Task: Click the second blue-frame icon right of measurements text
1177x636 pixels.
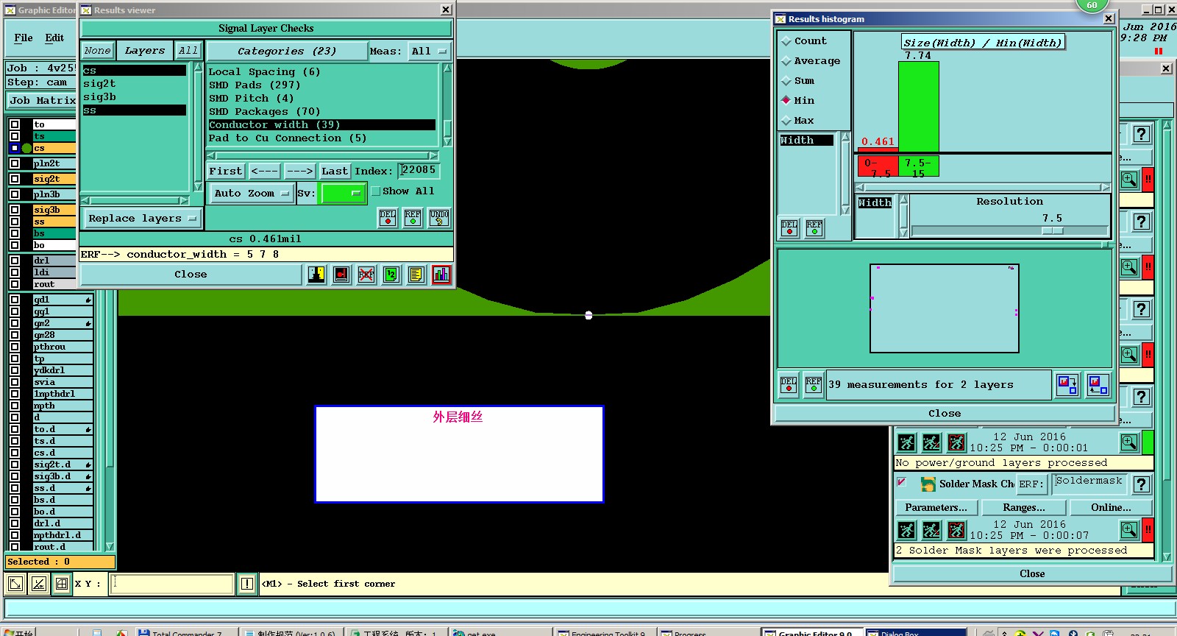Action: [1098, 384]
